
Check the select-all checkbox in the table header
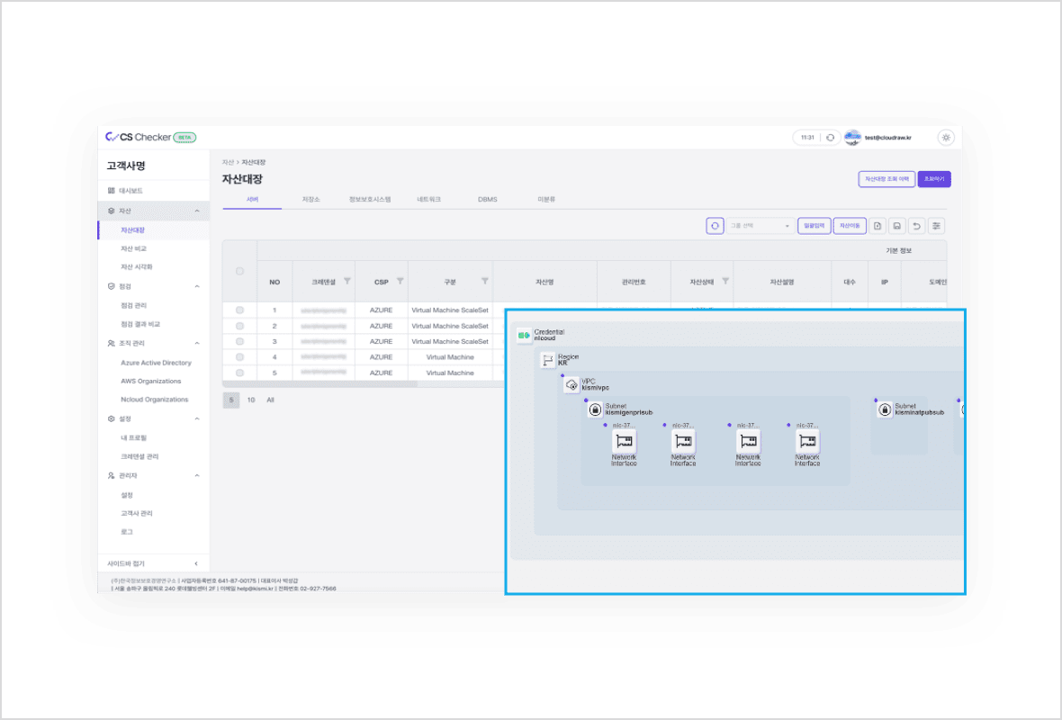click(239, 271)
